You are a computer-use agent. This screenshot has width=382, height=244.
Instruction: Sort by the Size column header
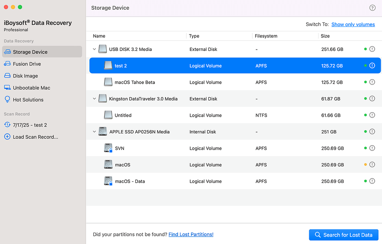click(x=325, y=36)
